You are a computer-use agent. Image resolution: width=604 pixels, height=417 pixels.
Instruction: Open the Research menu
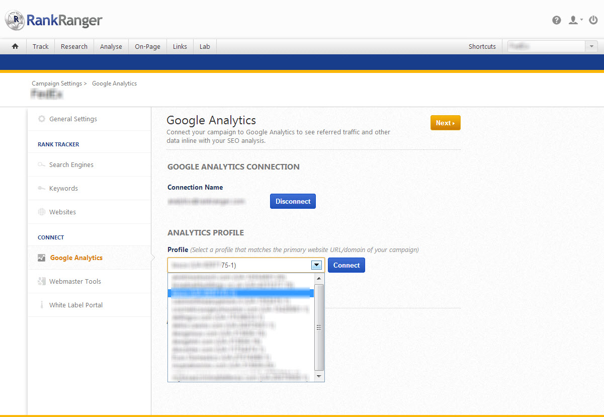tap(74, 46)
